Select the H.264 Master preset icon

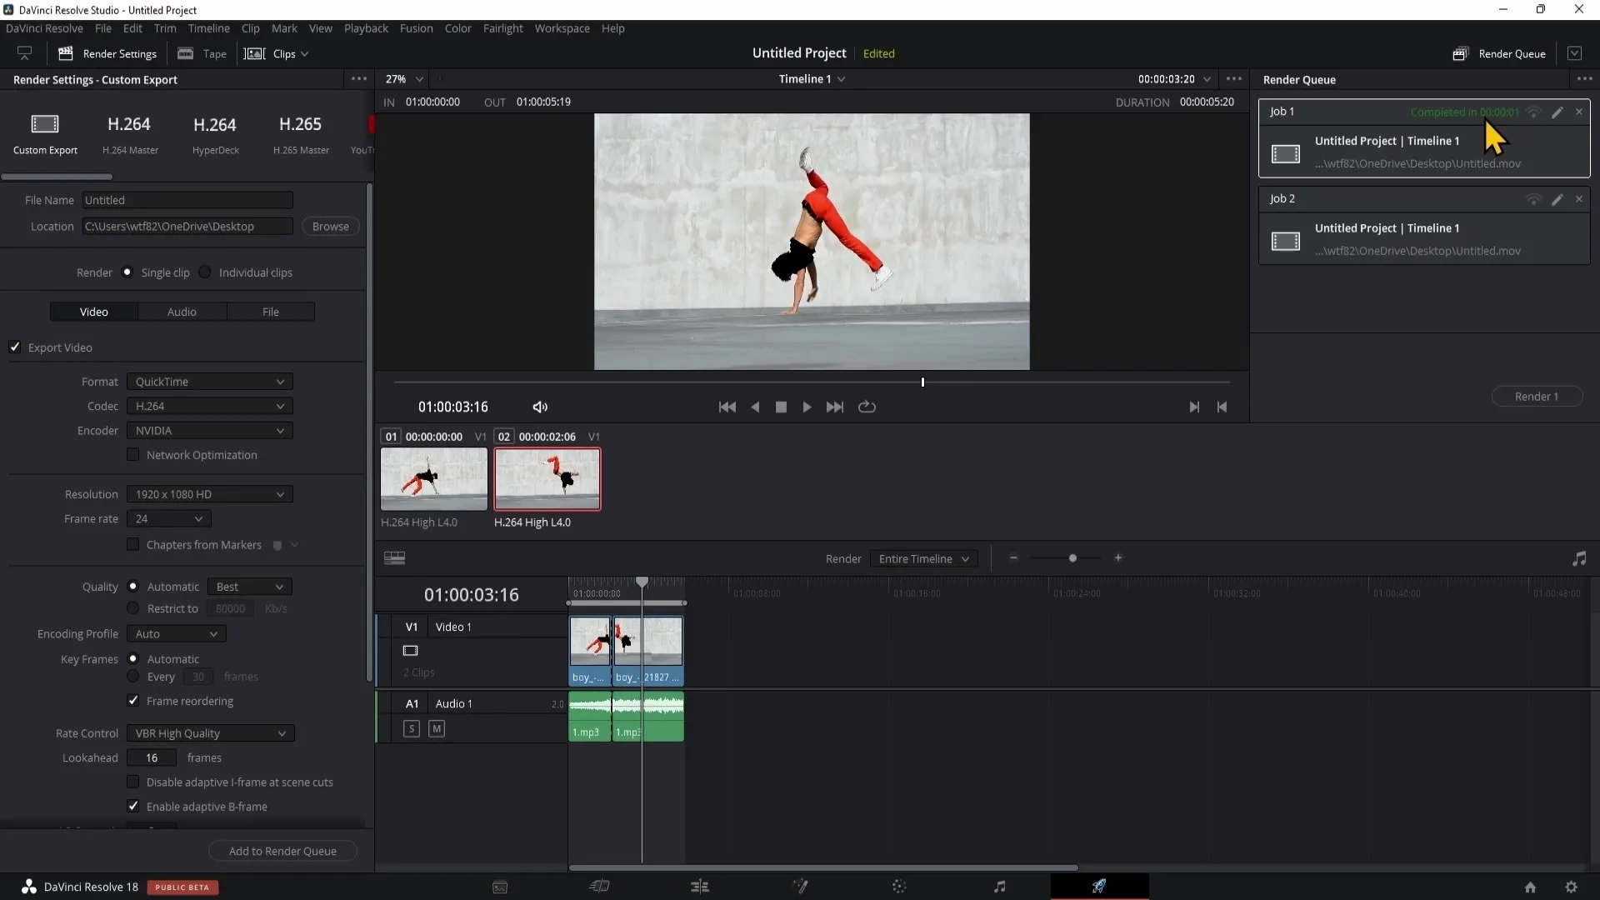click(x=128, y=124)
